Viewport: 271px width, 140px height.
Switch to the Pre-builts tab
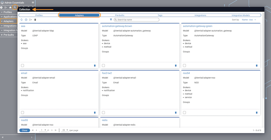pos(120,15)
